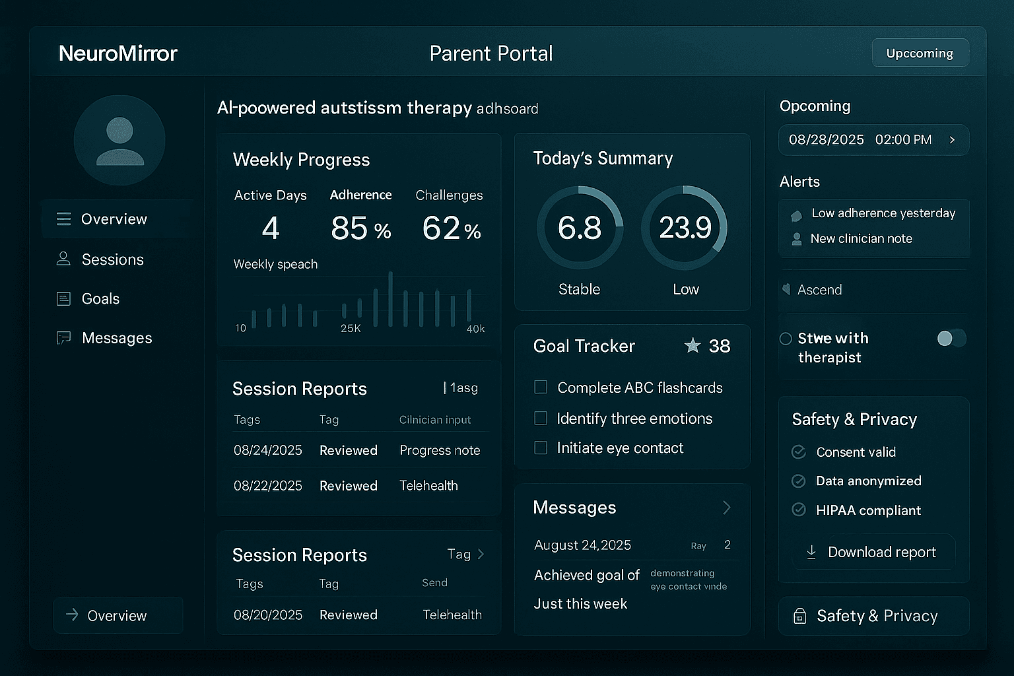Toggle the share with therapist switch
Image resolution: width=1014 pixels, height=676 pixels.
(951, 339)
